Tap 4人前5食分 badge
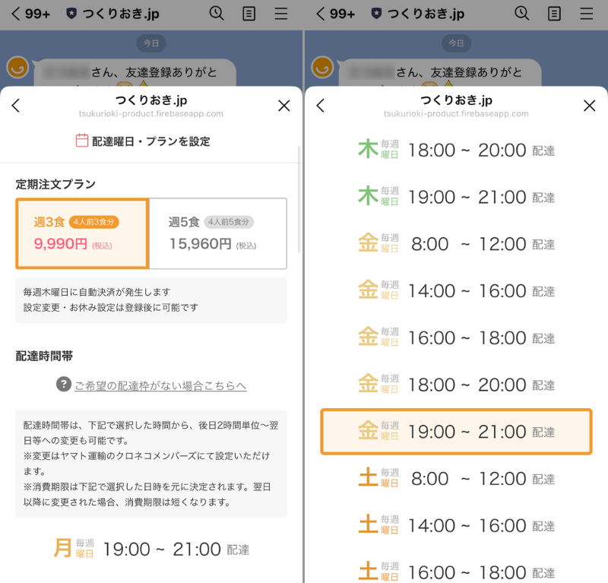The height and width of the screenshot is (583, 608). pos(229,222)
